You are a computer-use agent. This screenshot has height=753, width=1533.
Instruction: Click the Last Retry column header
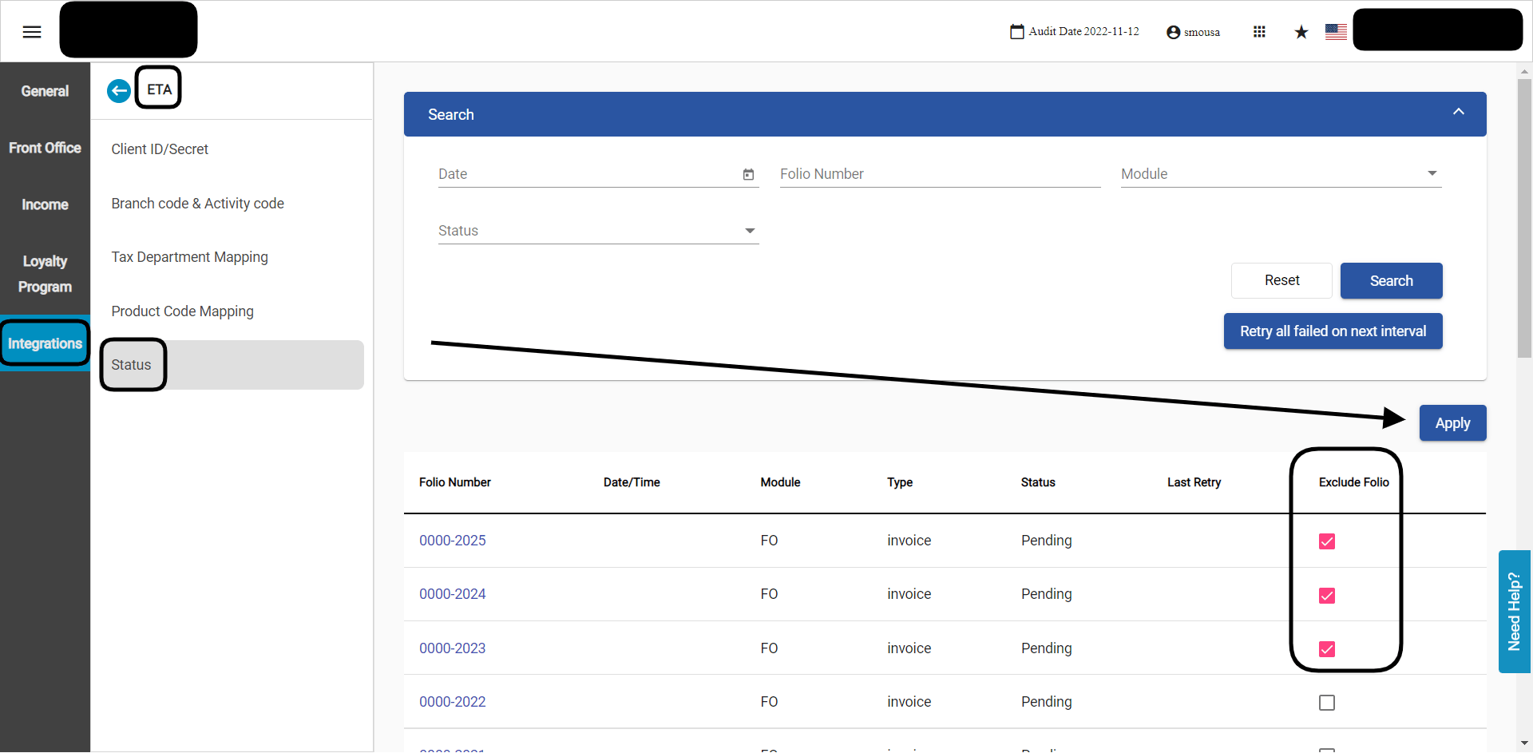coord(1194,482)
